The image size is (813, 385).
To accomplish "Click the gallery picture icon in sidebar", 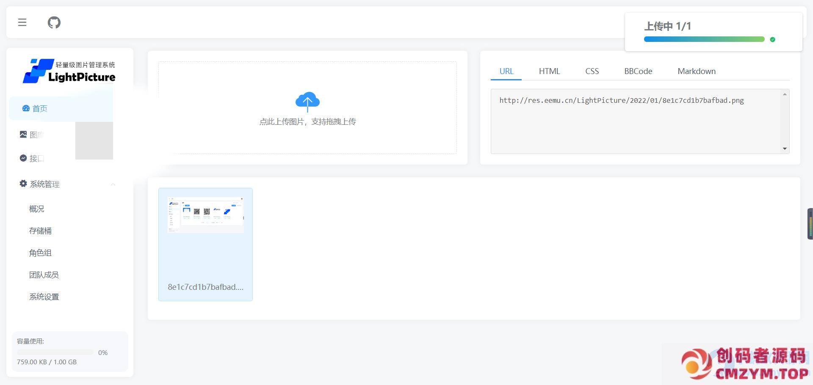I will [23, 135].
